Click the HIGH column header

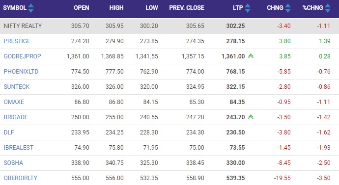click(116, 8)
